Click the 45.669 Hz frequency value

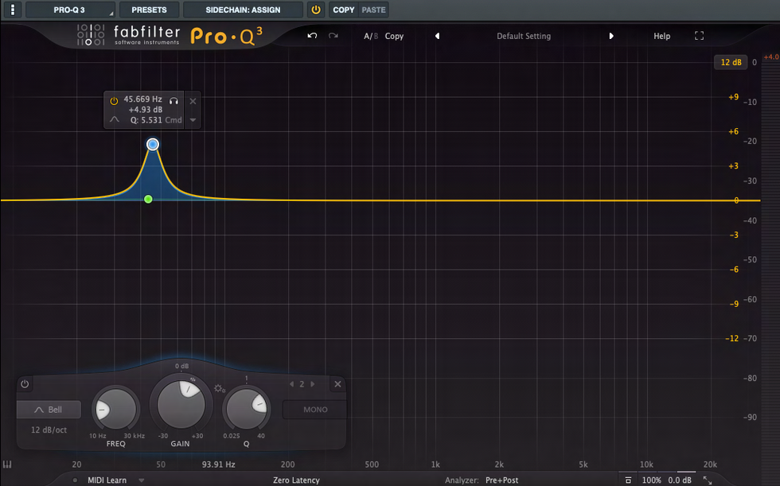tap(142, 99)
